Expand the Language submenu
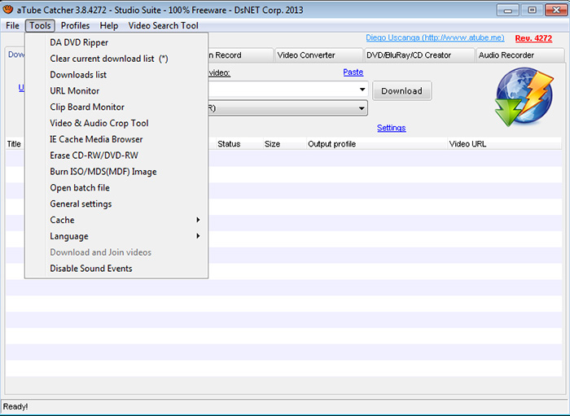 tap(116, 236)
